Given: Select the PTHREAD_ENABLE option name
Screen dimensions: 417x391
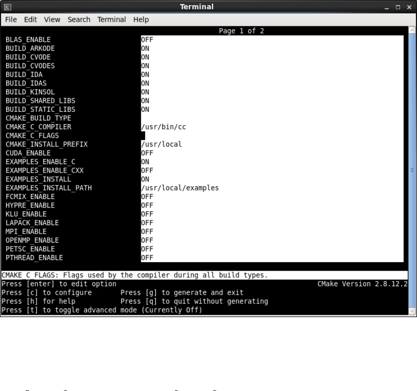Looking at the screenshot, I should coord(34,258).
